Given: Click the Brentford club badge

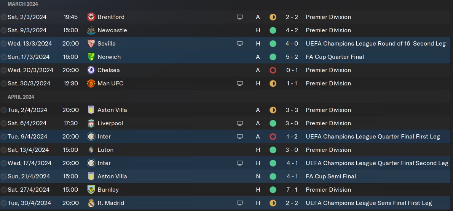Looking at the screenshot, I should 91,17.
